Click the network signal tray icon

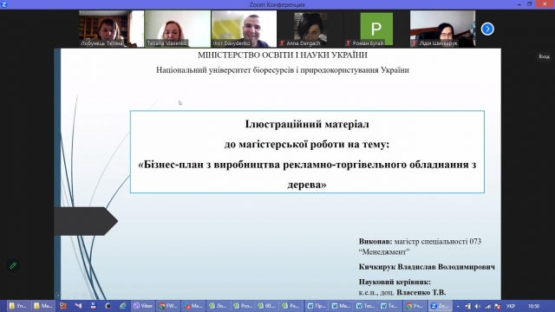pyautogui.click(x=487, y=306)
